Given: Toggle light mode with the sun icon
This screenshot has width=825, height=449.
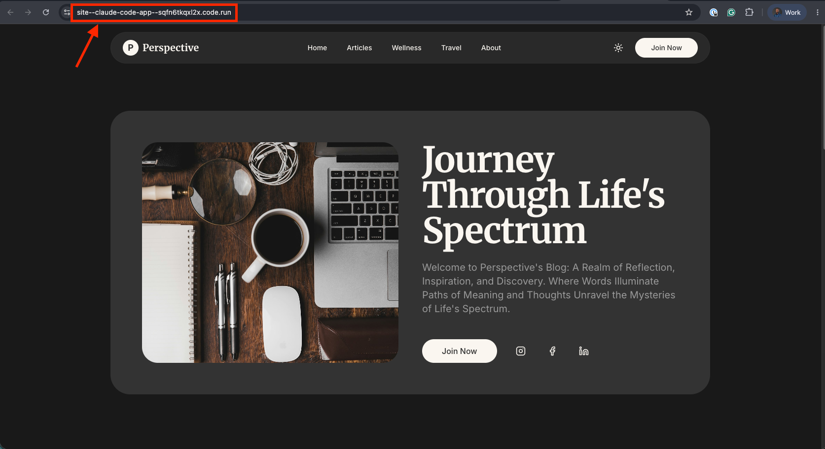Looking at the screenshot, I should 618,48.
